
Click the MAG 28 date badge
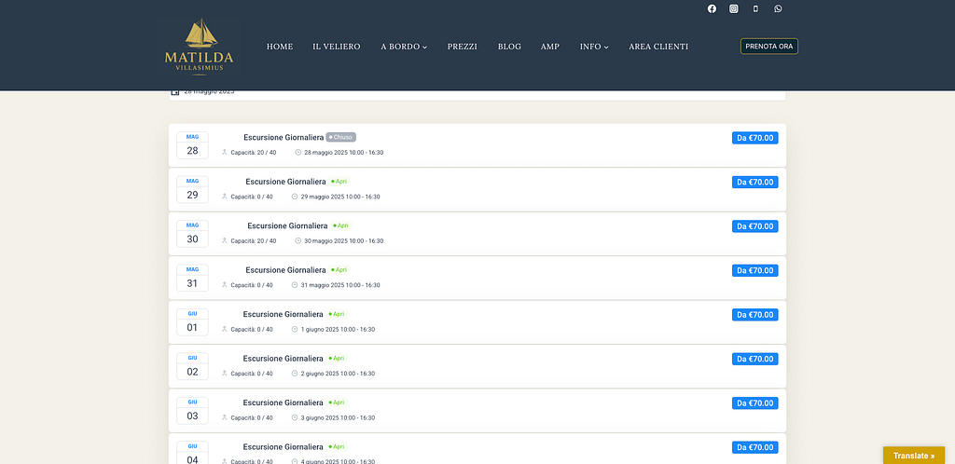(192, 144)
